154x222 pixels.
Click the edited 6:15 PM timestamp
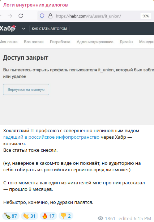coord(135,218)
